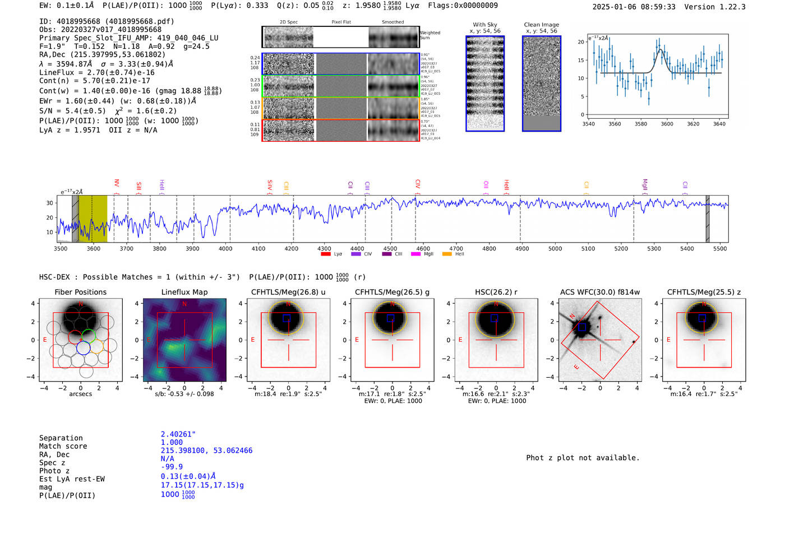Screen dimensions: 785x534
Task: Click the SiII line marker label
Action: coord(139,185)
